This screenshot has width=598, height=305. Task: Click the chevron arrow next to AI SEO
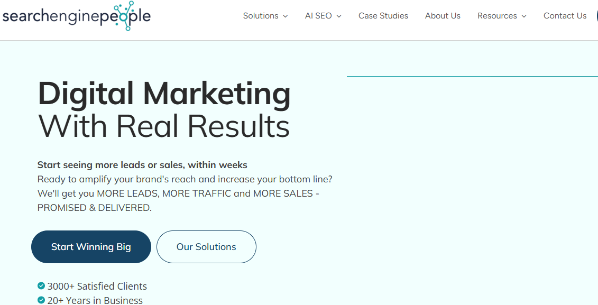point(338,16)
